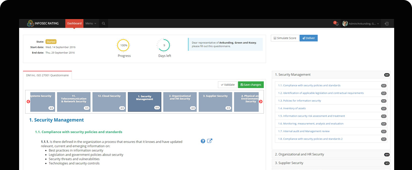Click Save changes button
Screen dimensions: 412x170
pyautogui.click(x=251, y=85)
